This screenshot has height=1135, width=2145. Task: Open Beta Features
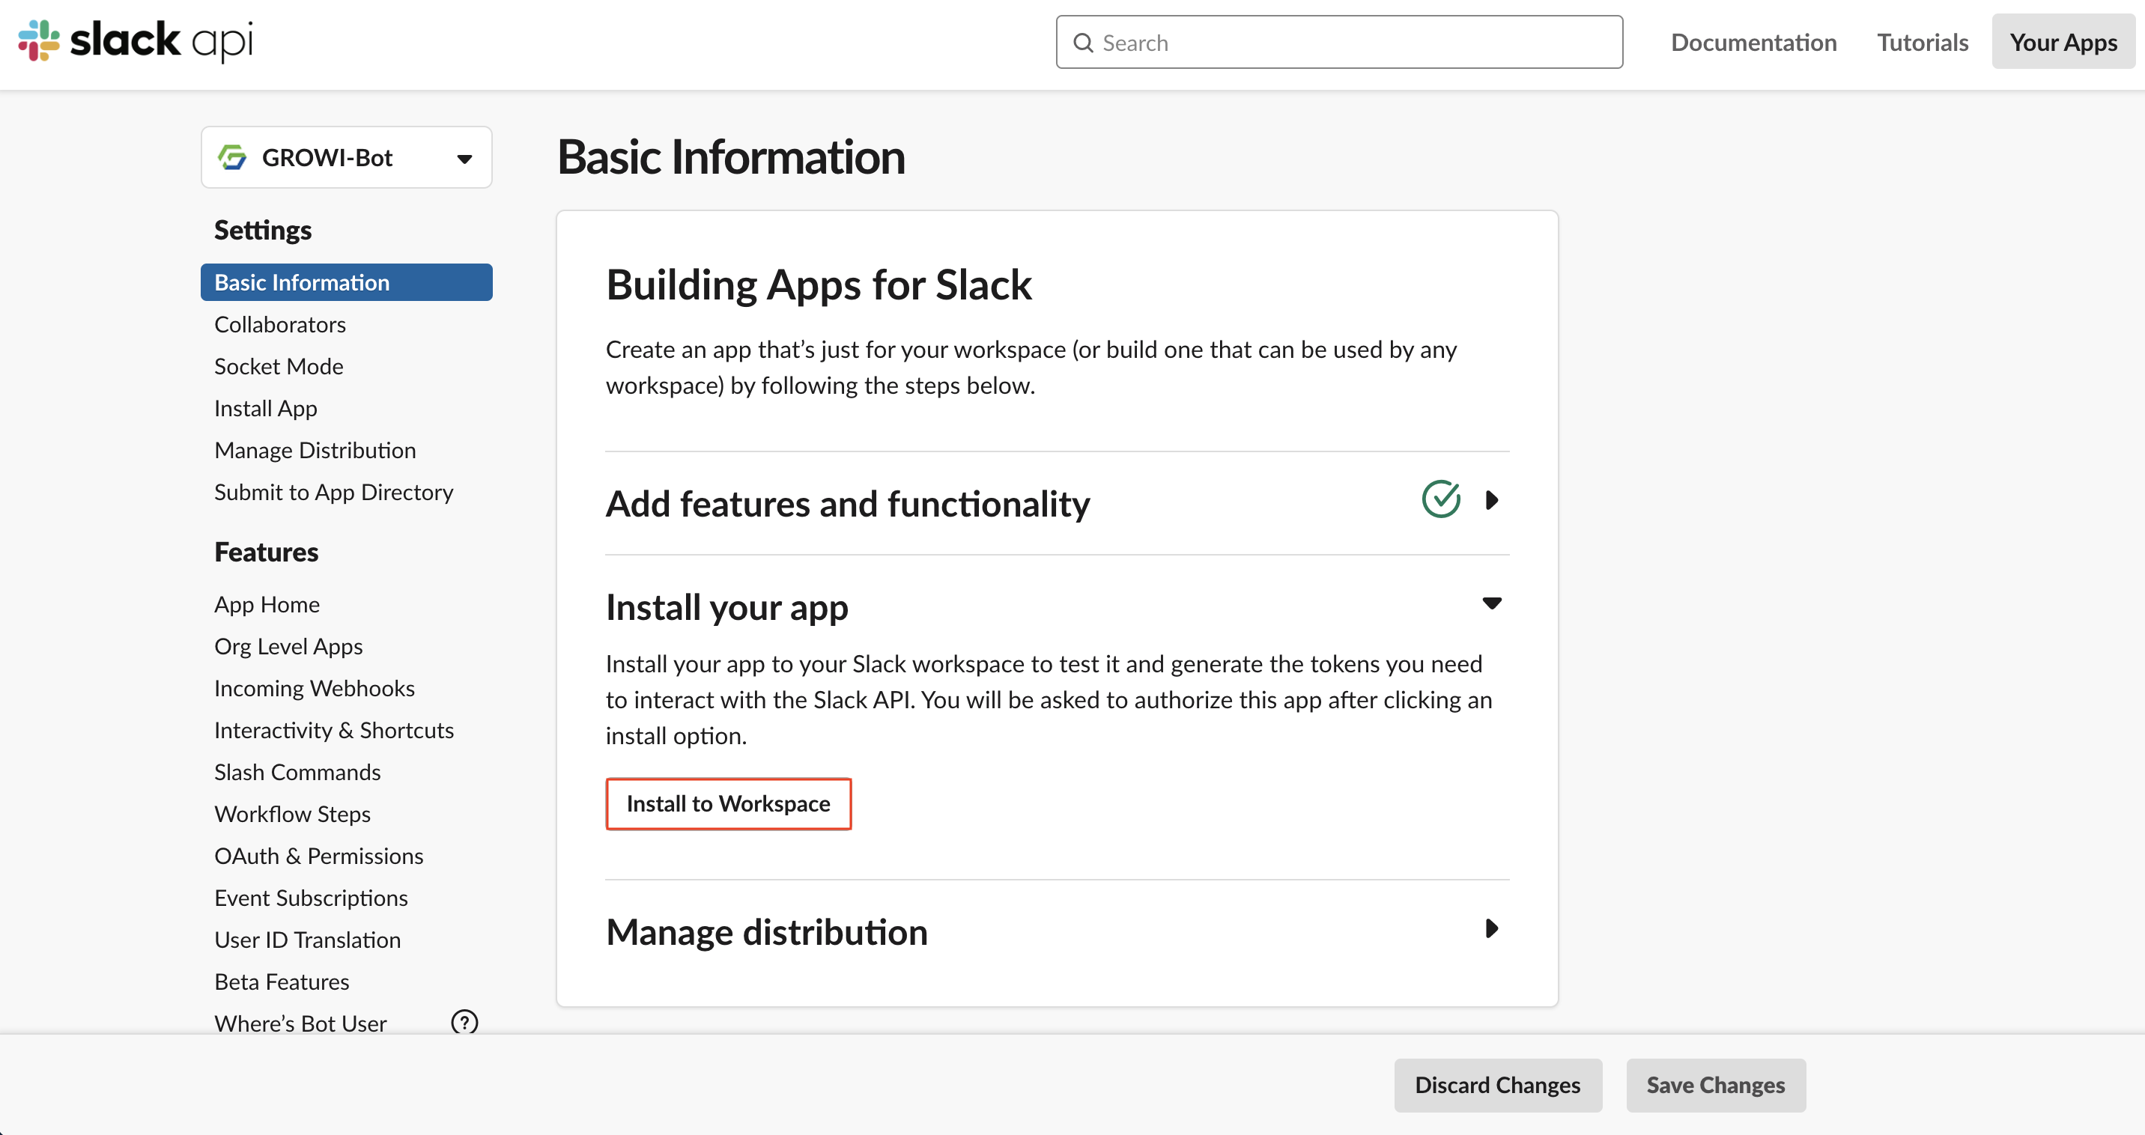(x=282, y=982)
